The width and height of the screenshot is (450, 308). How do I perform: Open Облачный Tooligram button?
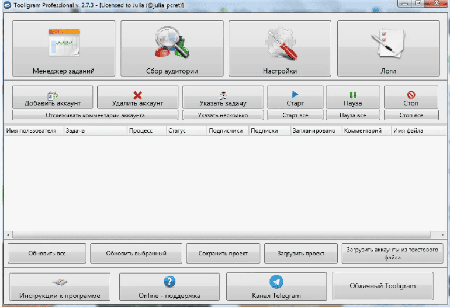[383, 286]
